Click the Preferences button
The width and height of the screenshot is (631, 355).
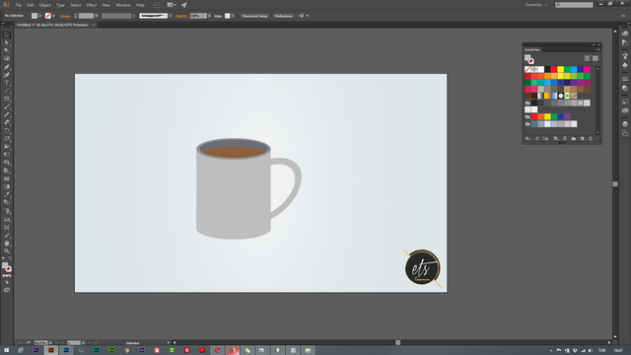[283, 16]
